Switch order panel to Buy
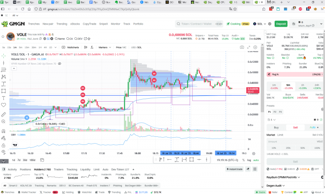Image resolution: width=325 pixels, height=194 pixels. (x=276, y=127)
